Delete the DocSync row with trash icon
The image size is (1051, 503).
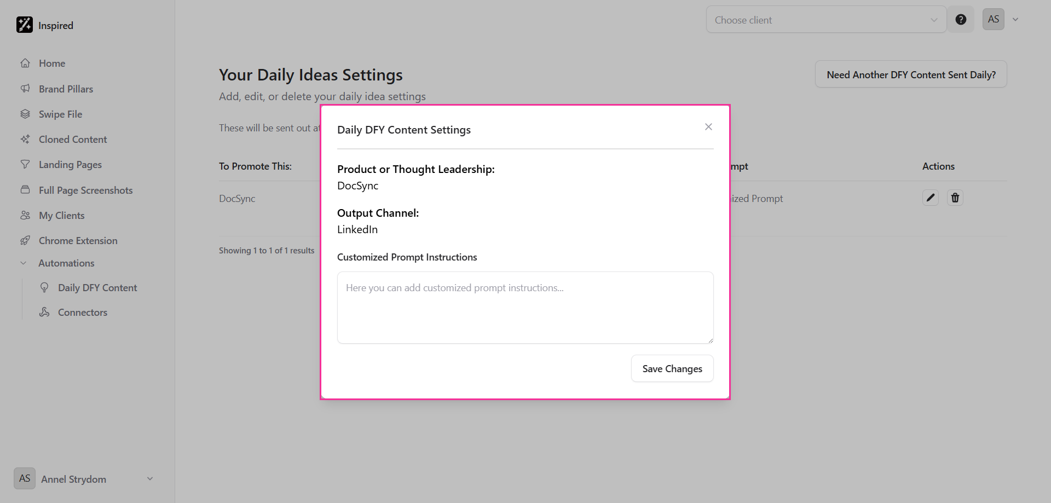point(955,198)
